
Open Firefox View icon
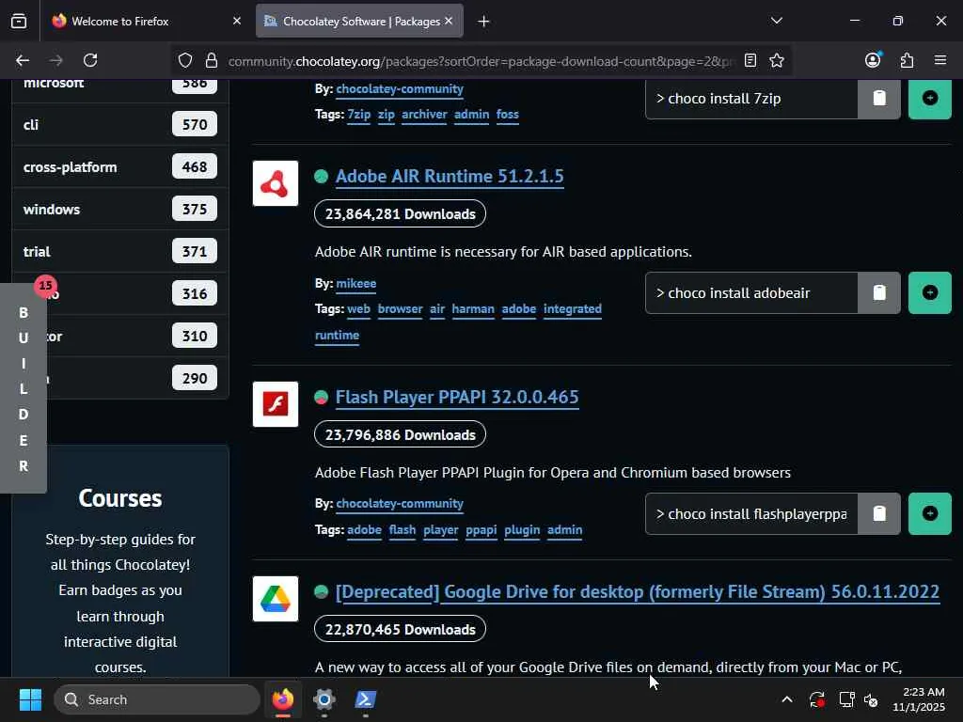coord(19,21)
